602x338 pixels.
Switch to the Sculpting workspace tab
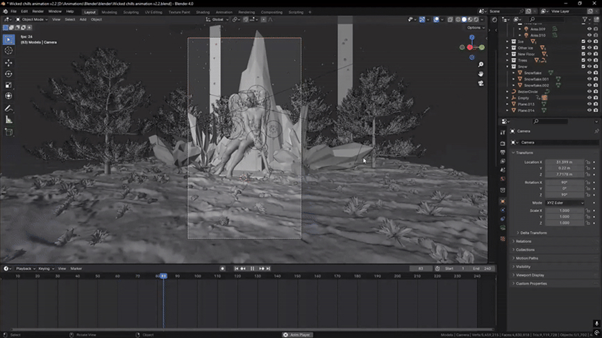pos(131,12)
